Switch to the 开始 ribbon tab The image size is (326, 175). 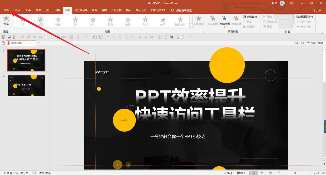[17, 11]
